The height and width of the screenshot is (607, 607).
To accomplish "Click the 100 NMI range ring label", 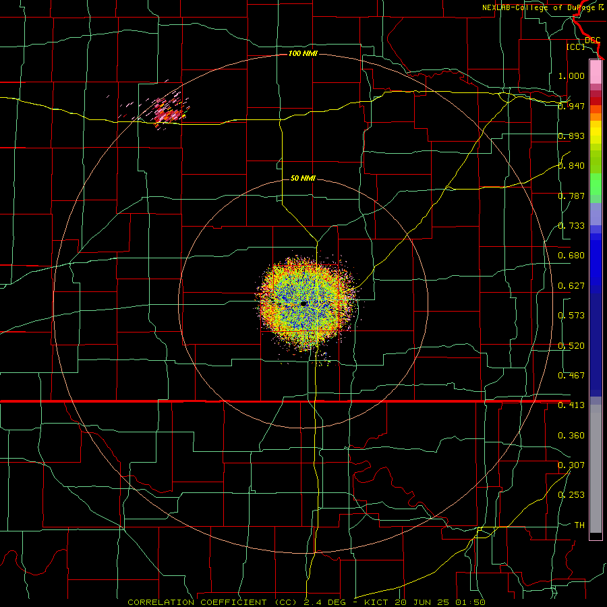I will [x=303, y=53].
